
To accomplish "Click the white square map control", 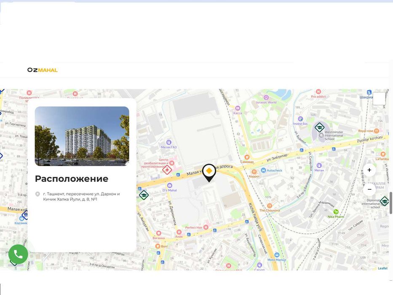I will pos(379,98).
